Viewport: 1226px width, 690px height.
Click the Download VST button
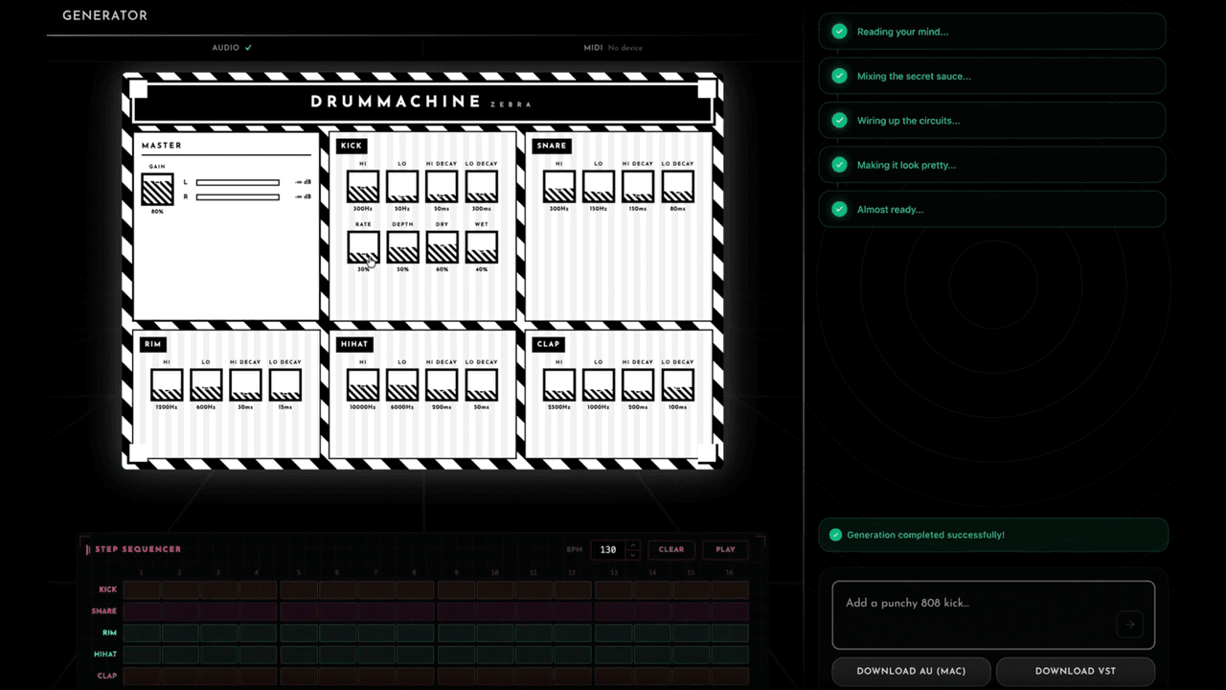pyautogui.click(x=1075, y=671)
